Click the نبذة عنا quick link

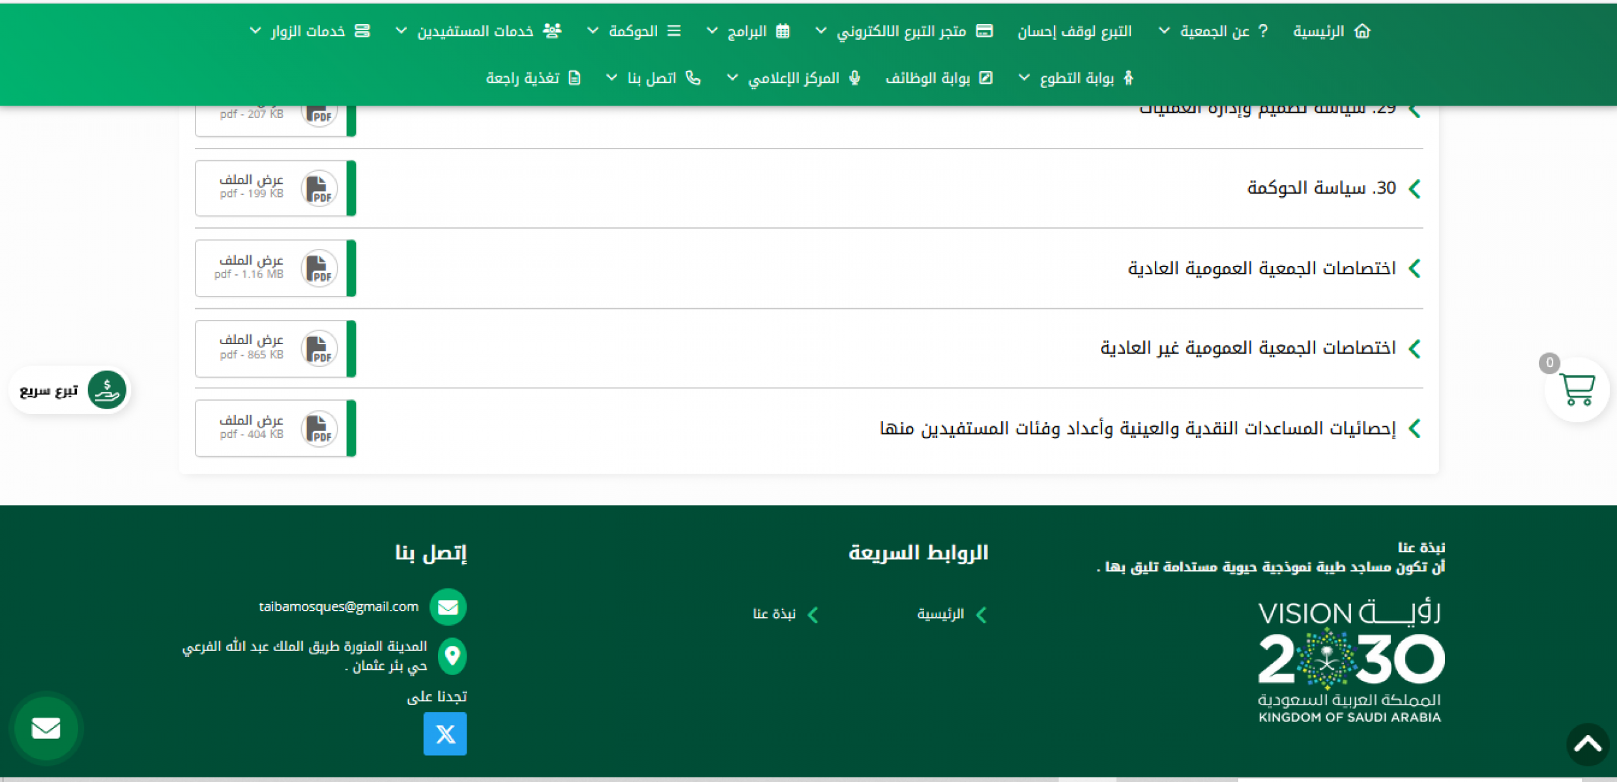tap(774, 614)
